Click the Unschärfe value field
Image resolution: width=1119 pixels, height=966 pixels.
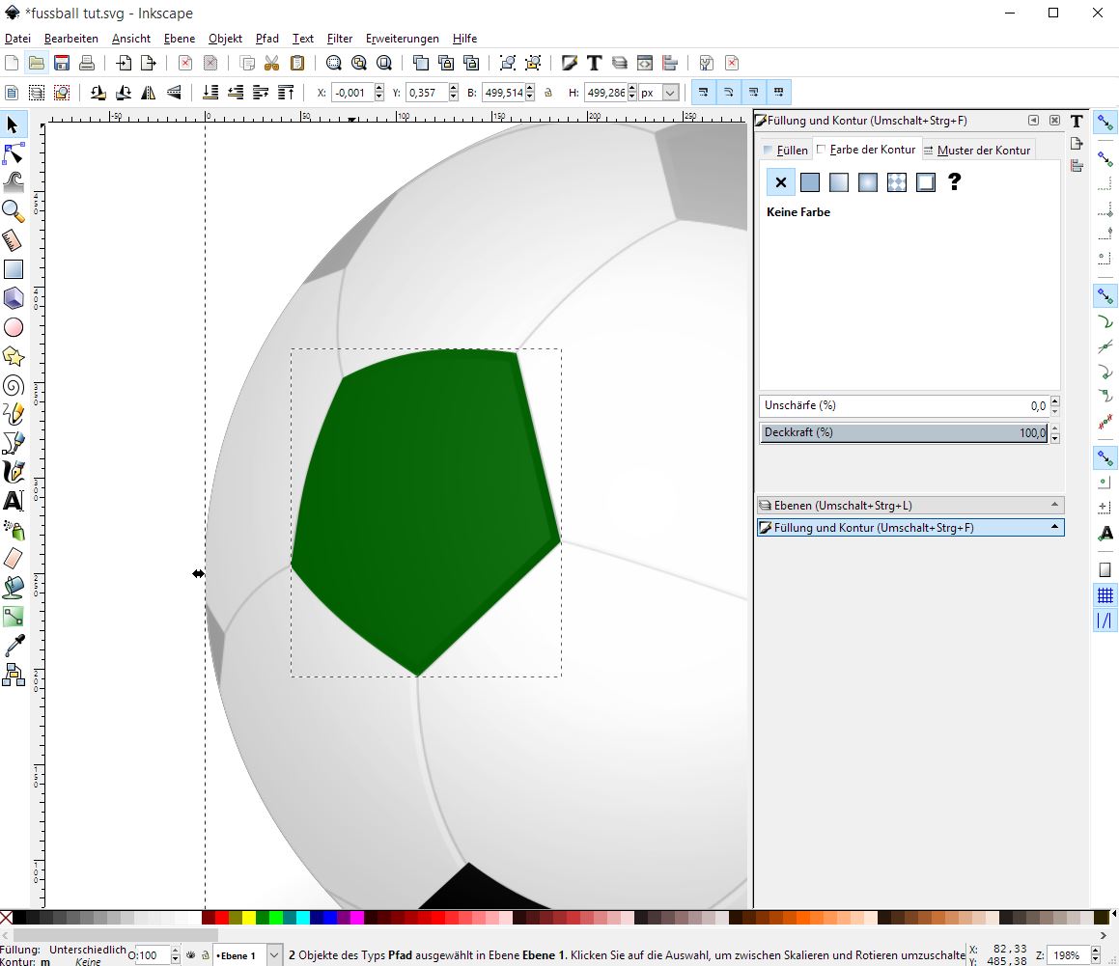click(903, 406)
